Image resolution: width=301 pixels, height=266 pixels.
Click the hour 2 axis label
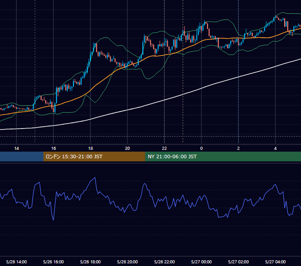pyautogui.click(x=239, y=149)
